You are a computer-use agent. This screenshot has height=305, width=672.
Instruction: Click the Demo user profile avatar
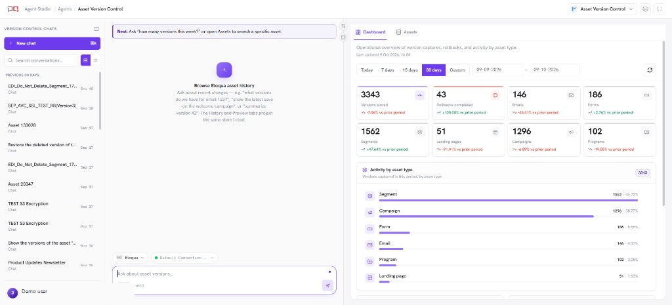pyautogui.click(x=13, y=293)
